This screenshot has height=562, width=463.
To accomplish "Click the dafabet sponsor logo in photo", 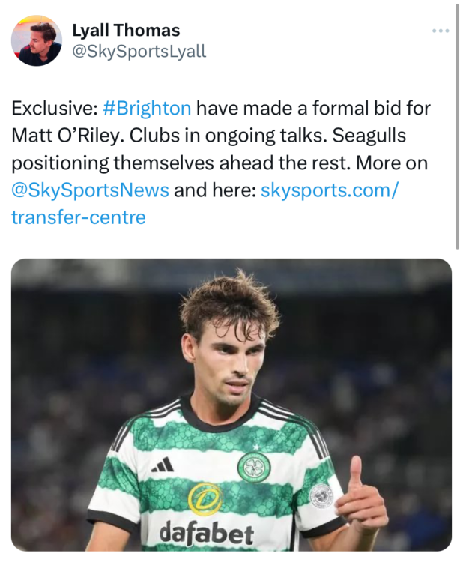I will (x=207, y=533).
